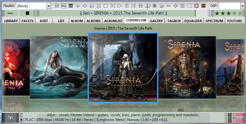Click the three vertical columns layout icon
Image resolution: width=246 pixels, height=124 pixels.
(x=183, y=6)
